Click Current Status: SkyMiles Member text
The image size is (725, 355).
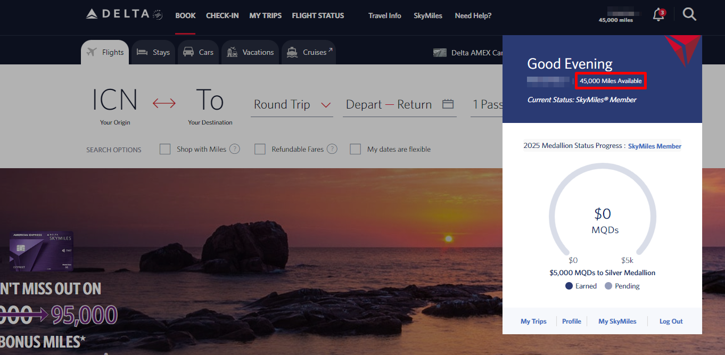coord(582,100)
